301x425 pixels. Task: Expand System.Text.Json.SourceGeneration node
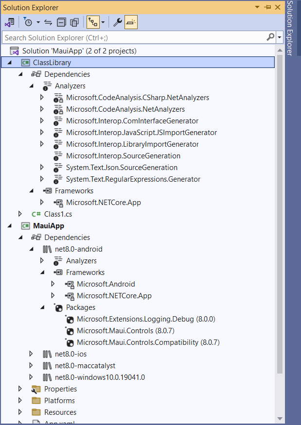(42, 167)
